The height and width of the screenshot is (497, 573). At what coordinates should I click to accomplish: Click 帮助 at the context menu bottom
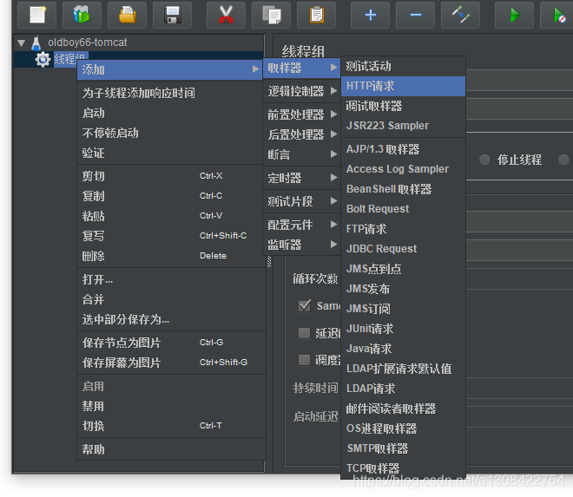coord(171,449)
